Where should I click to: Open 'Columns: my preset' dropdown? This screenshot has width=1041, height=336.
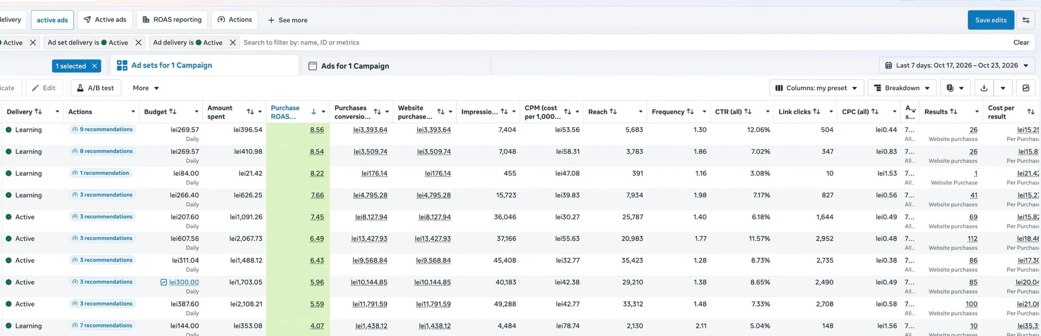(816, 88)
